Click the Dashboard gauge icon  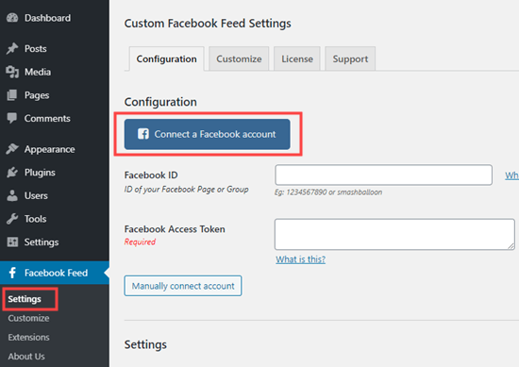tap(12, 18)
